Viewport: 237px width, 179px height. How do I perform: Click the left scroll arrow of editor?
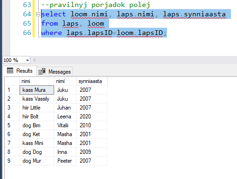(x=35, y=60)
